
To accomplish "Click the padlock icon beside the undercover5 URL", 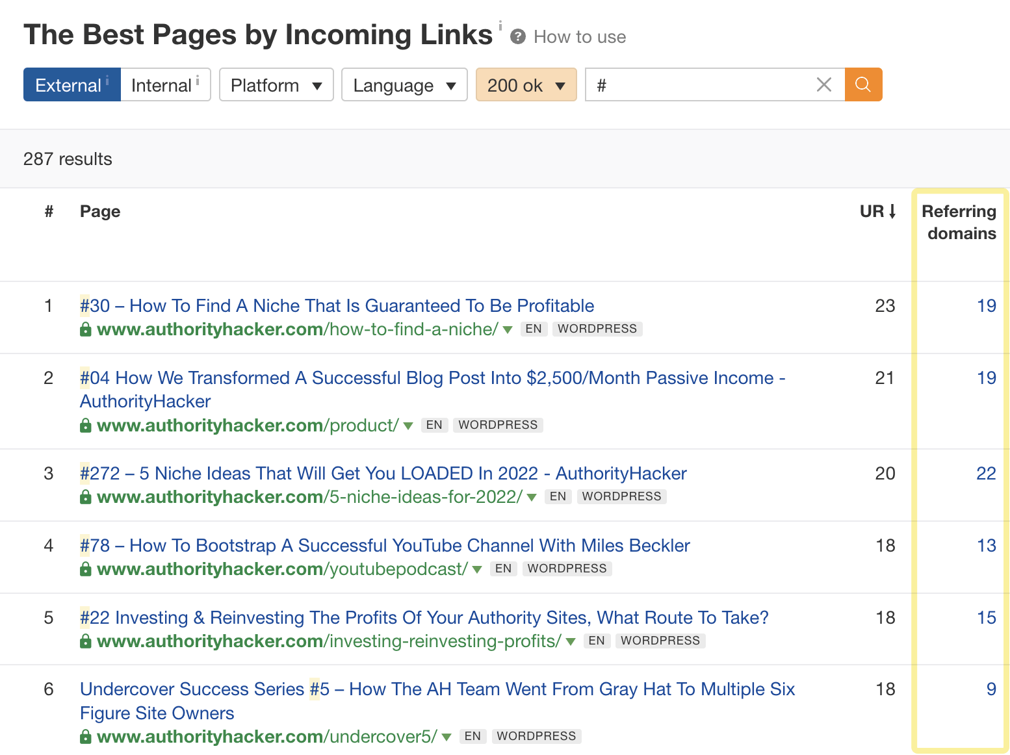I will [85, 737].
